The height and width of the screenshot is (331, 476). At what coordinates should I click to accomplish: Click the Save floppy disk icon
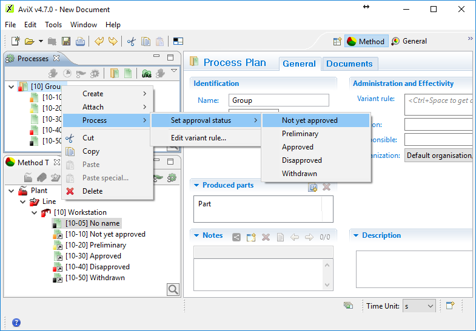(66, 41)
